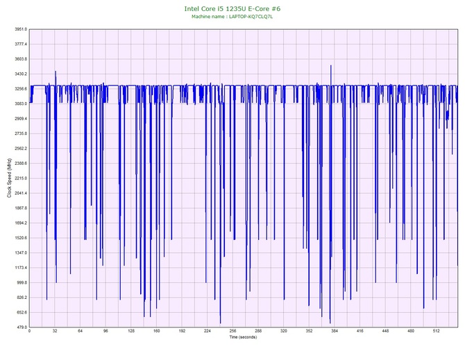Screen dimensions: 465x349
Task: Click the 1694.2 y-axis value
Action: 21,223
